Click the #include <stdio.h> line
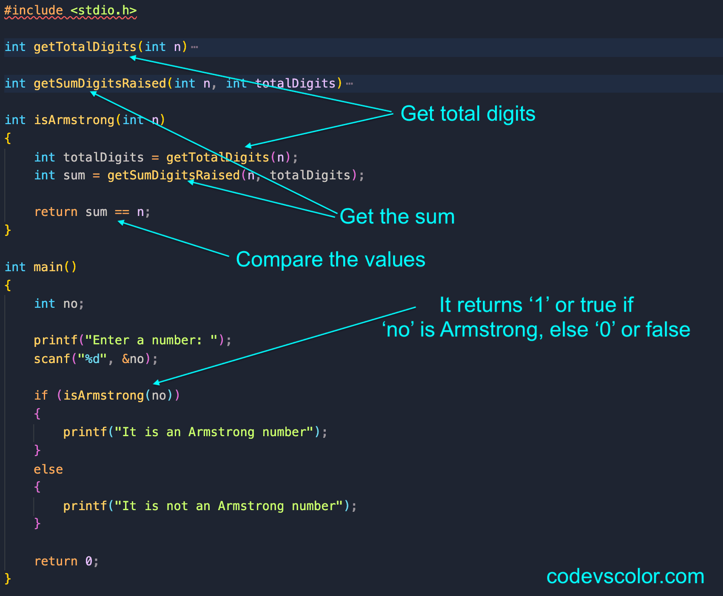Image resolution: width=723 pixels, height=596 pixels. (x=71, y=10)
